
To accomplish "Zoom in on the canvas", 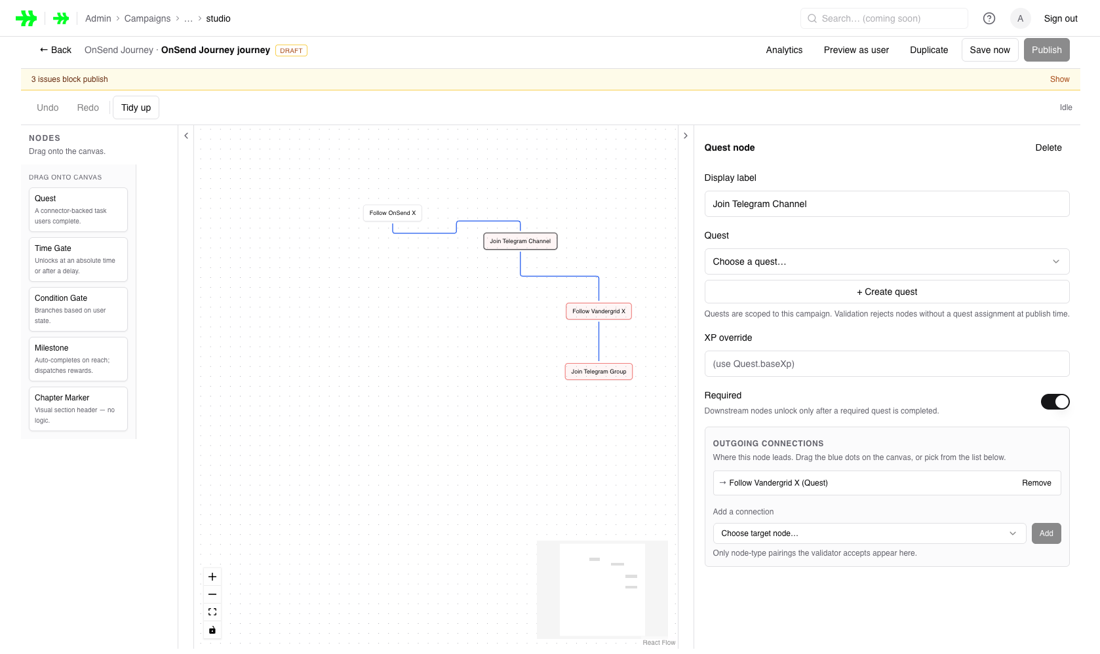I will [212, 577].
